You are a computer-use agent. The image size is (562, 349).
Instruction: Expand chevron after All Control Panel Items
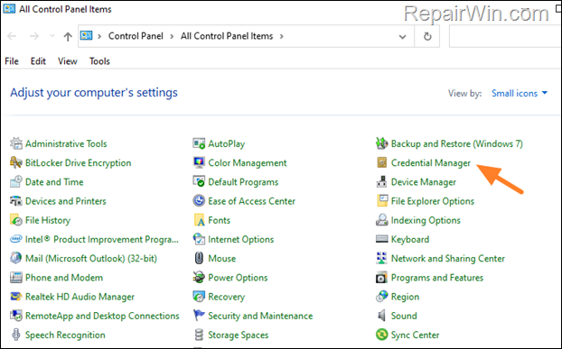[x=282, y=36]
